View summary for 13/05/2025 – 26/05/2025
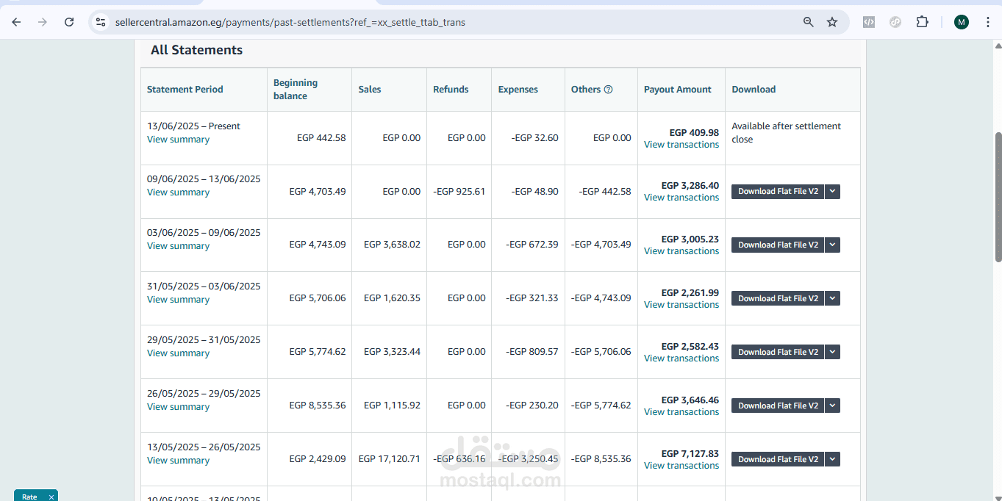 point(178,461)
